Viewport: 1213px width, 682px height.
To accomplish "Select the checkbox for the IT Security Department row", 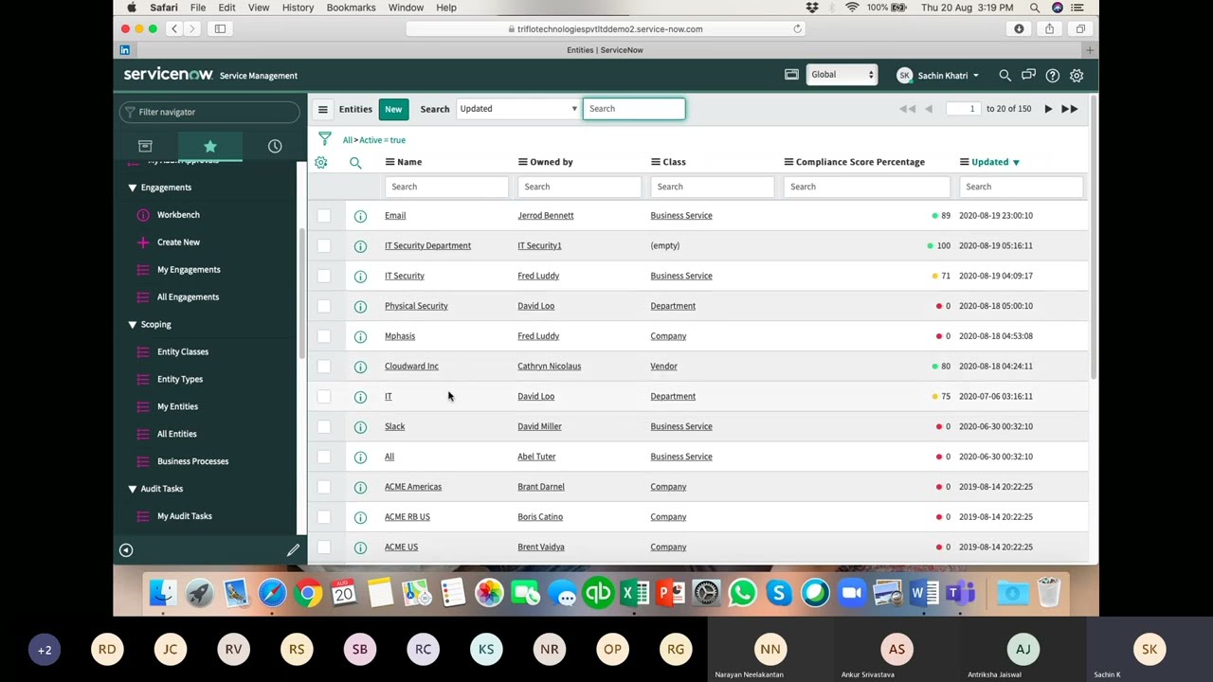I will click(x=324, y=246).
